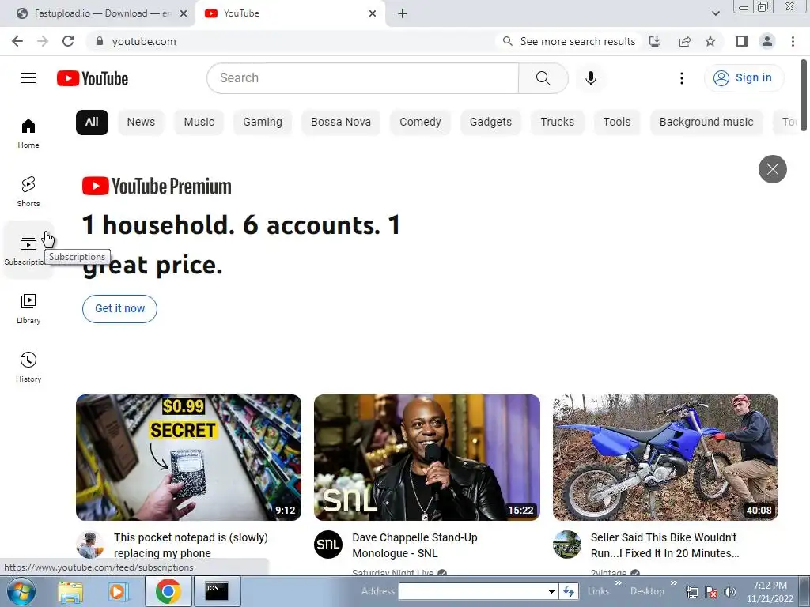
Task: Filter by News chip
Action: [141, 123]
